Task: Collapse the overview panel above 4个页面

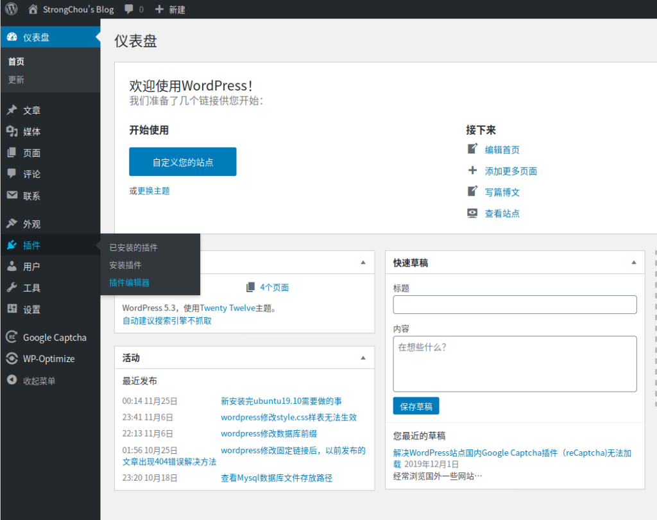Action: pos(363,263)
